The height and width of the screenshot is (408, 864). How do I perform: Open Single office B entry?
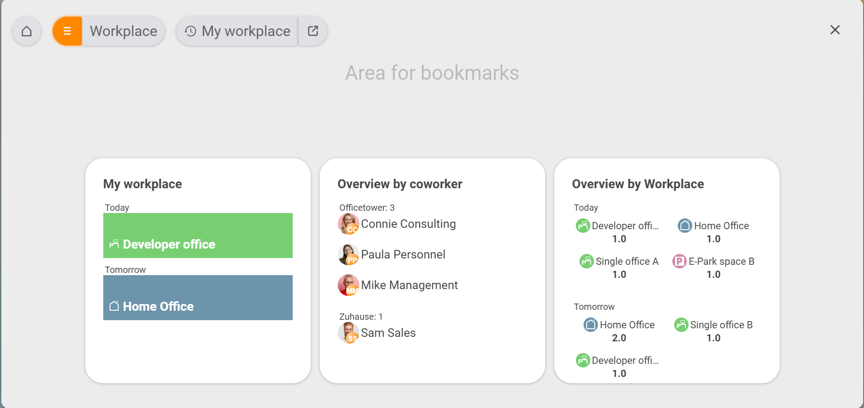coord(713,331)
